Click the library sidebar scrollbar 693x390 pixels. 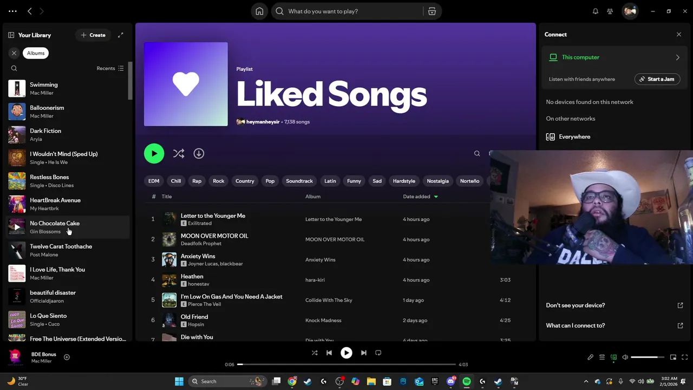[130, 80]
